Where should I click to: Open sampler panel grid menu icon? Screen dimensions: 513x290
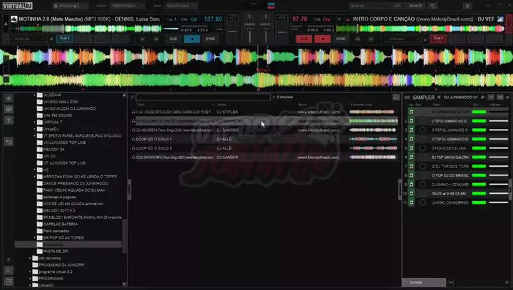407,98
